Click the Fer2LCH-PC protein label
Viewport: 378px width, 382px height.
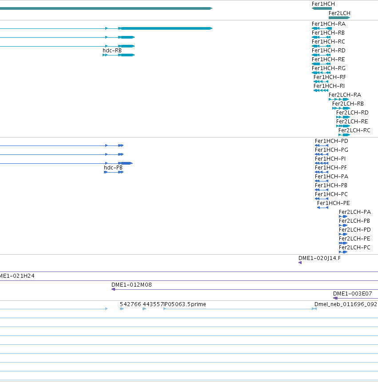point(354,248)
